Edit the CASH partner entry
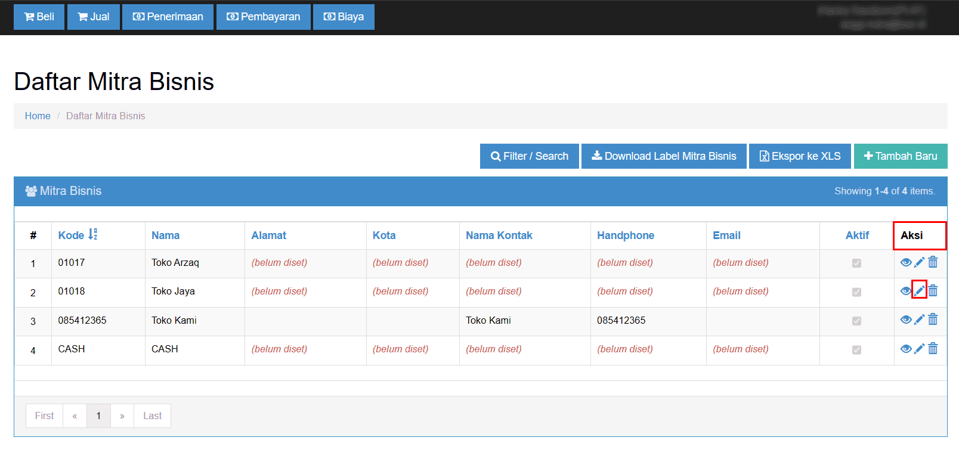959x465 pixels. click(920, 349)
